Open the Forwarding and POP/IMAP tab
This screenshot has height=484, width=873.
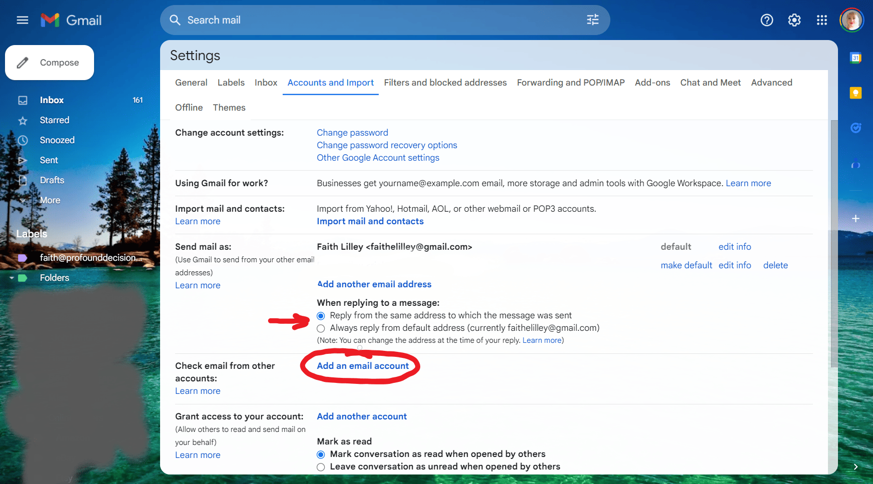click(x=570, y=83)
